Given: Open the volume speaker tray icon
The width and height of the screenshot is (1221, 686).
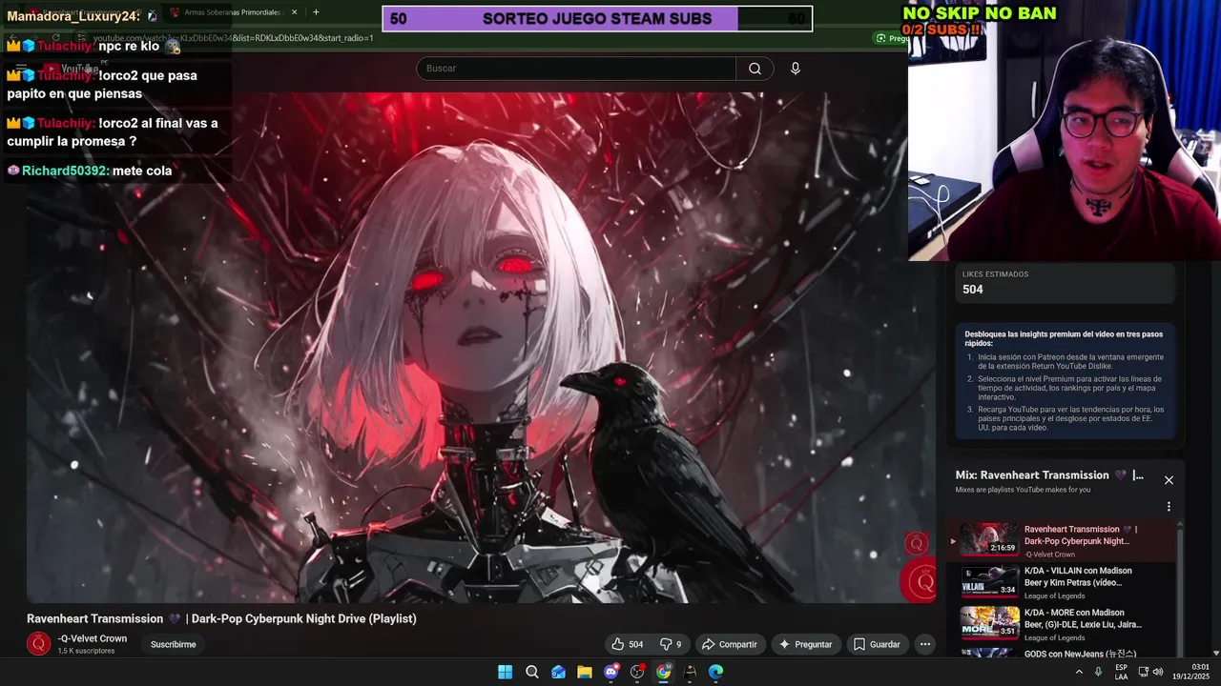Looking at the screenshot, I should 1158,672.
